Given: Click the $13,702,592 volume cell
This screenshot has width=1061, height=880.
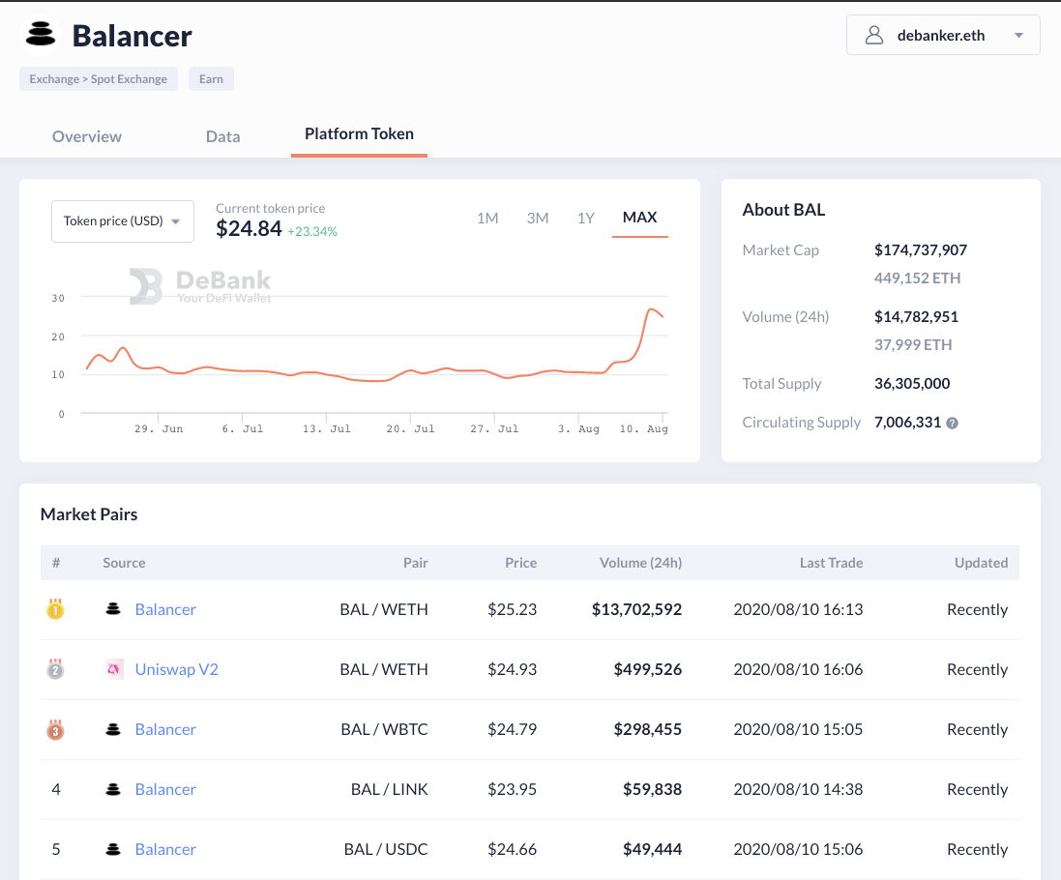Looking at the screenshot, I should pyautogui.click(x=636, y=609).
